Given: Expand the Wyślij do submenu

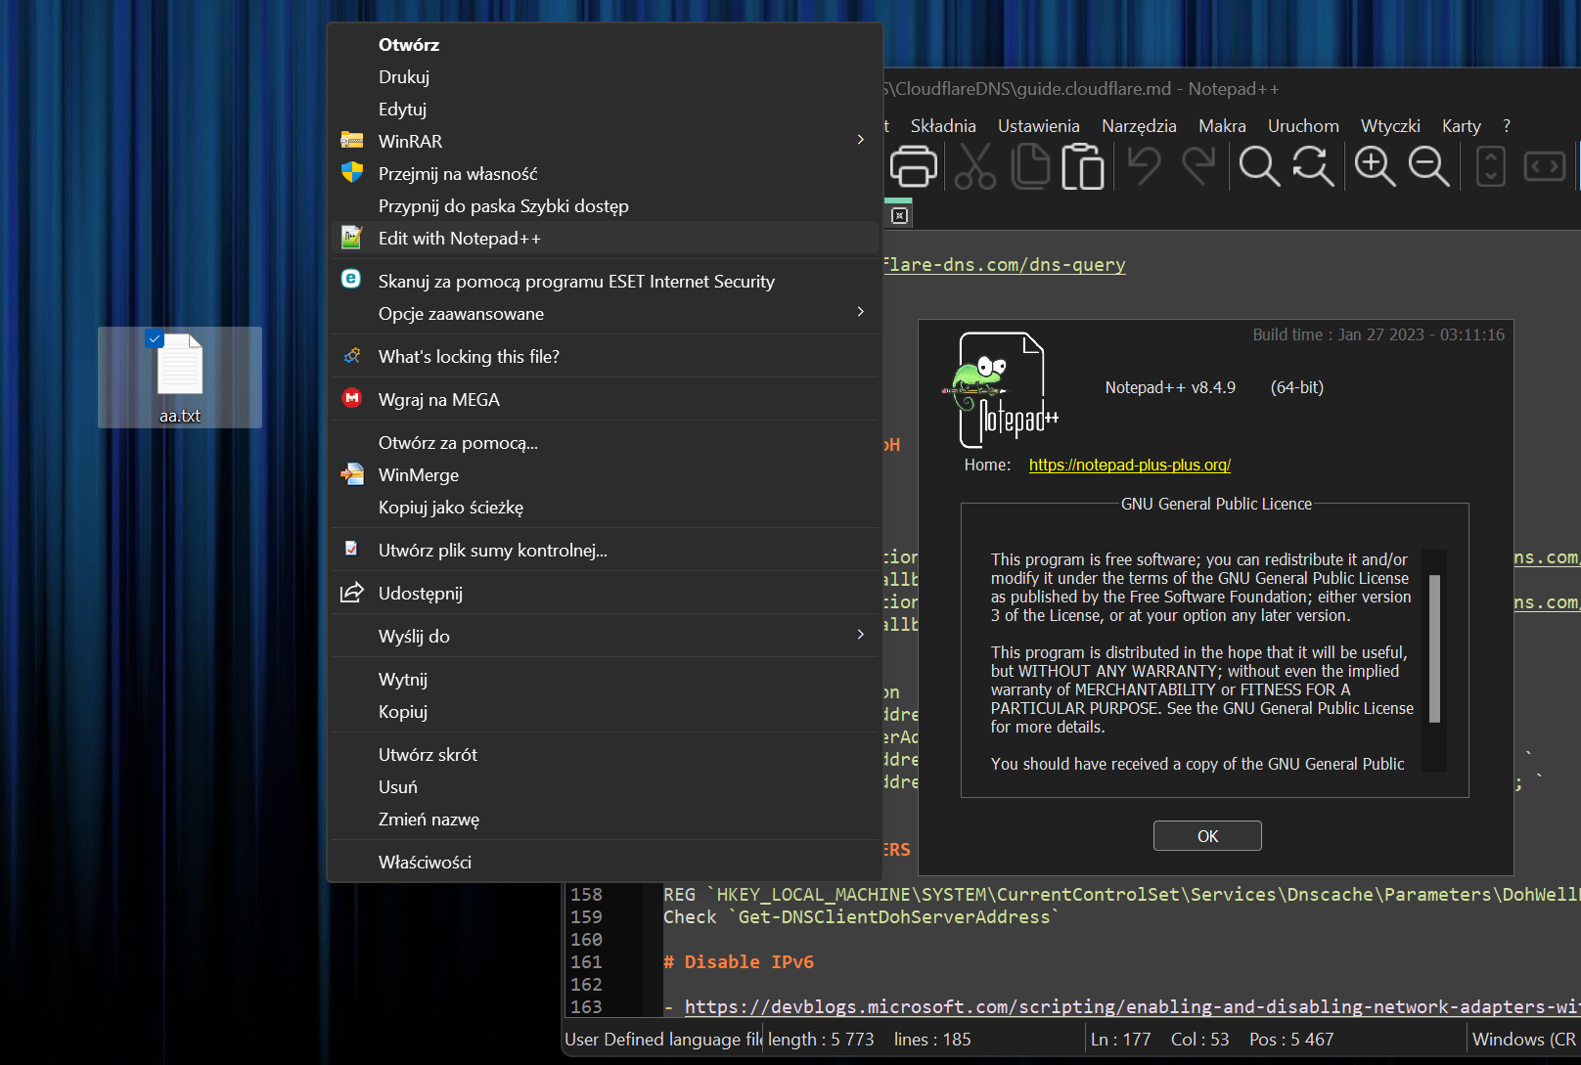Looking at the screenshot, I should (x=860, y=635).
